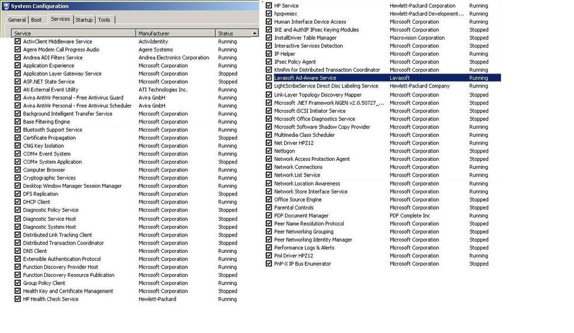Toggle Parental Controls checkbox
This screenshot has width=574, height=333.
pyautogui.click(x=269, y=207)
